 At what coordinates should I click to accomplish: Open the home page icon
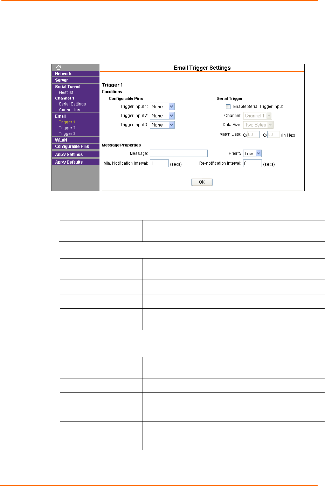58,68
